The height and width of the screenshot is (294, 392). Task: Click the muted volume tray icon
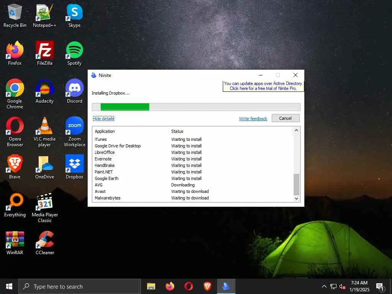tap(342, 286)
